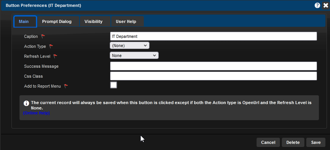Viewport: 330px width, 150px height.
Task: Open the Visibility tab
Action: [x=93, y=21]
